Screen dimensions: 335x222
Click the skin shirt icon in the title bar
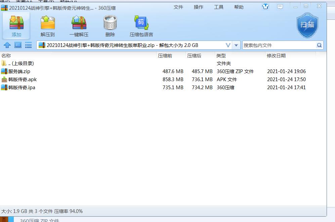[265, 6]
